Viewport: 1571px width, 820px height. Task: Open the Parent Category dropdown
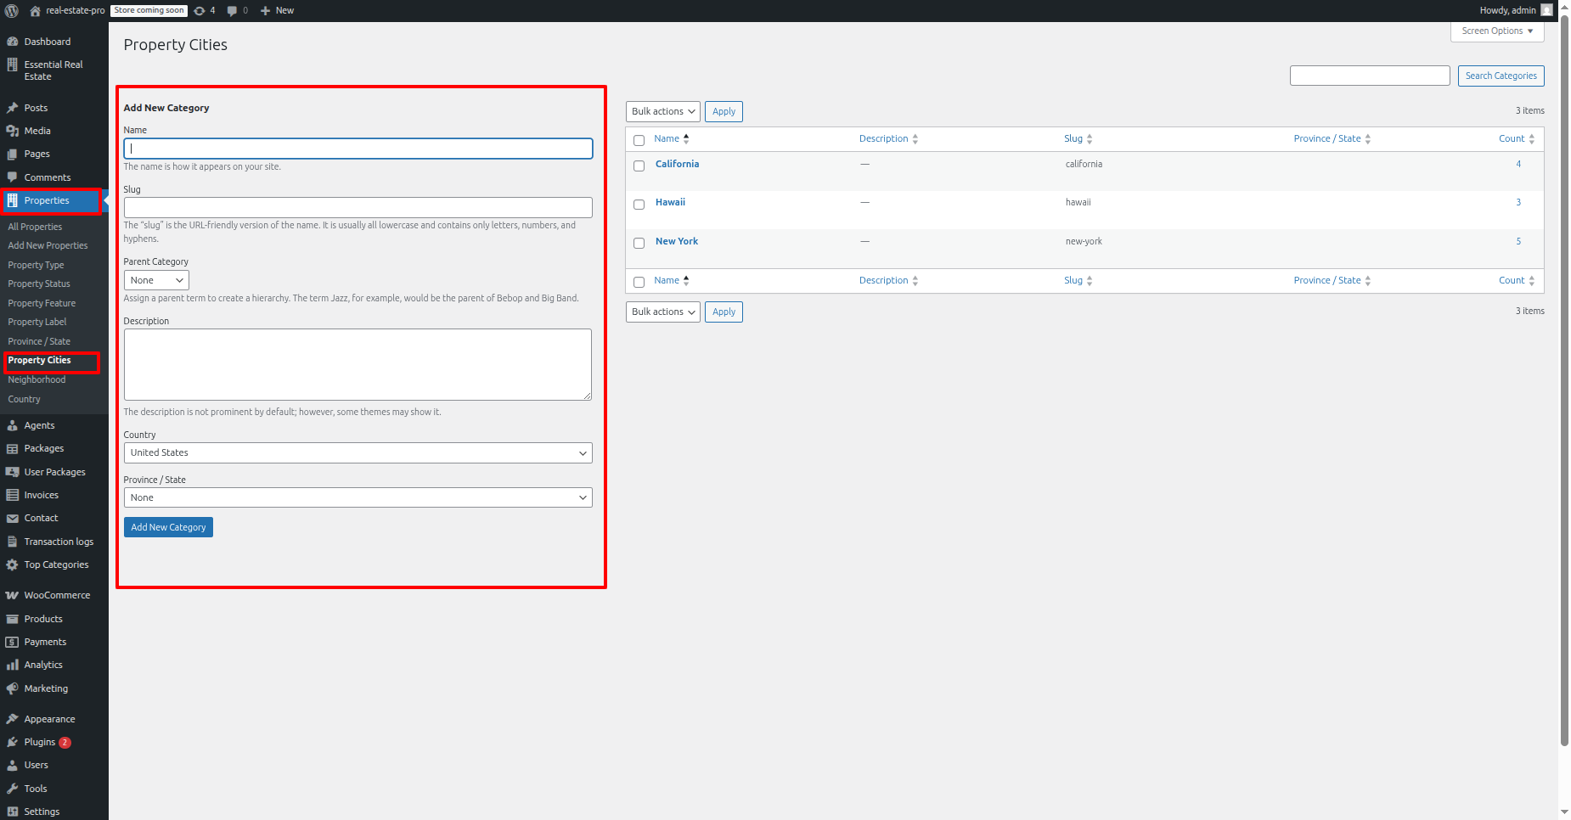(156, 281)
